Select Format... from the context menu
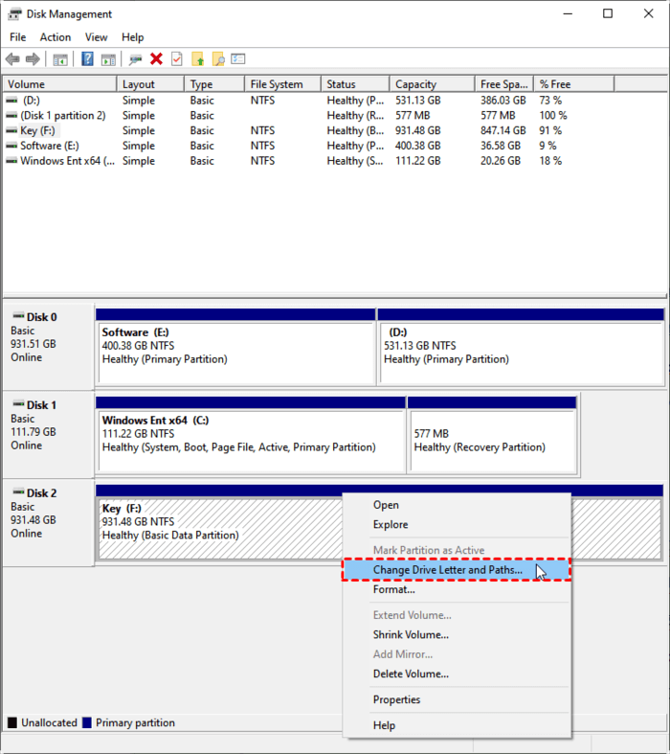 tap(393, 590)
